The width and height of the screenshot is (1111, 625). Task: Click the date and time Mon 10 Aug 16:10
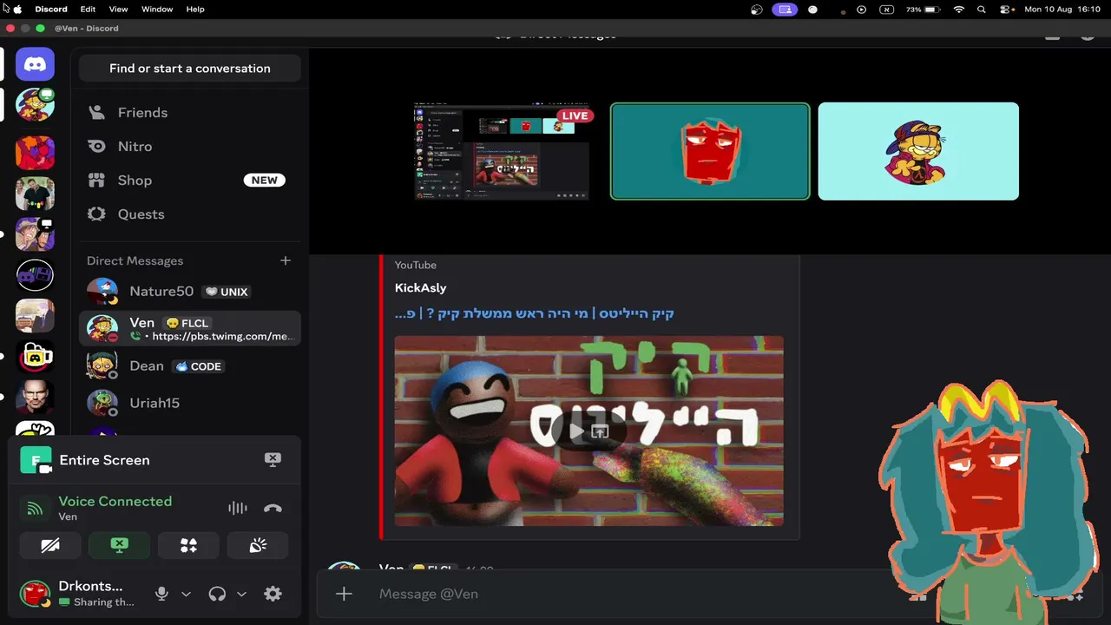(x=1062, y=10)
